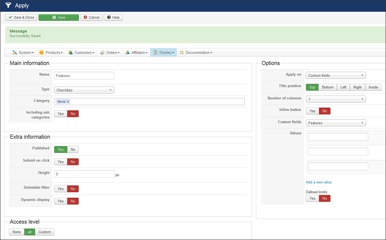Set Access level to all
The width and height of the screenshot is (386, 240).
[x=30, y=232]
